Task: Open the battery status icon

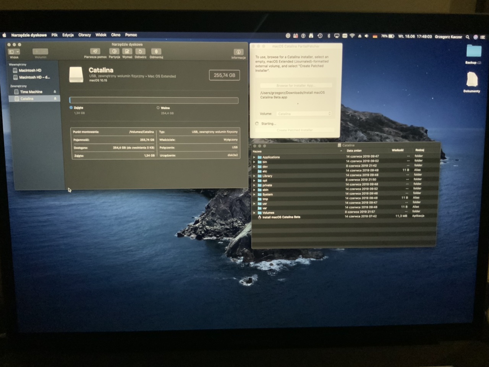Action: (x=391, y=36)
